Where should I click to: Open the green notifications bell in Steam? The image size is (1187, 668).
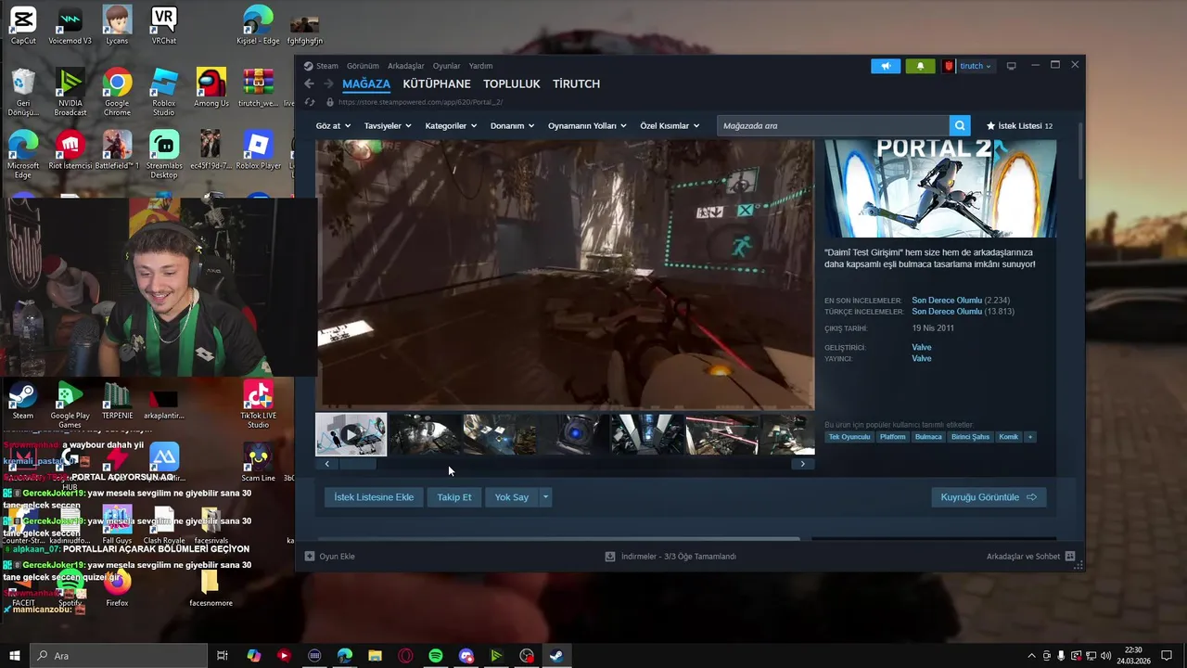coord(920,66)
